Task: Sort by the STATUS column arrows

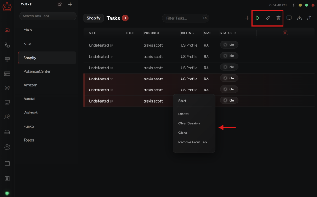Action: click(235, 33)
